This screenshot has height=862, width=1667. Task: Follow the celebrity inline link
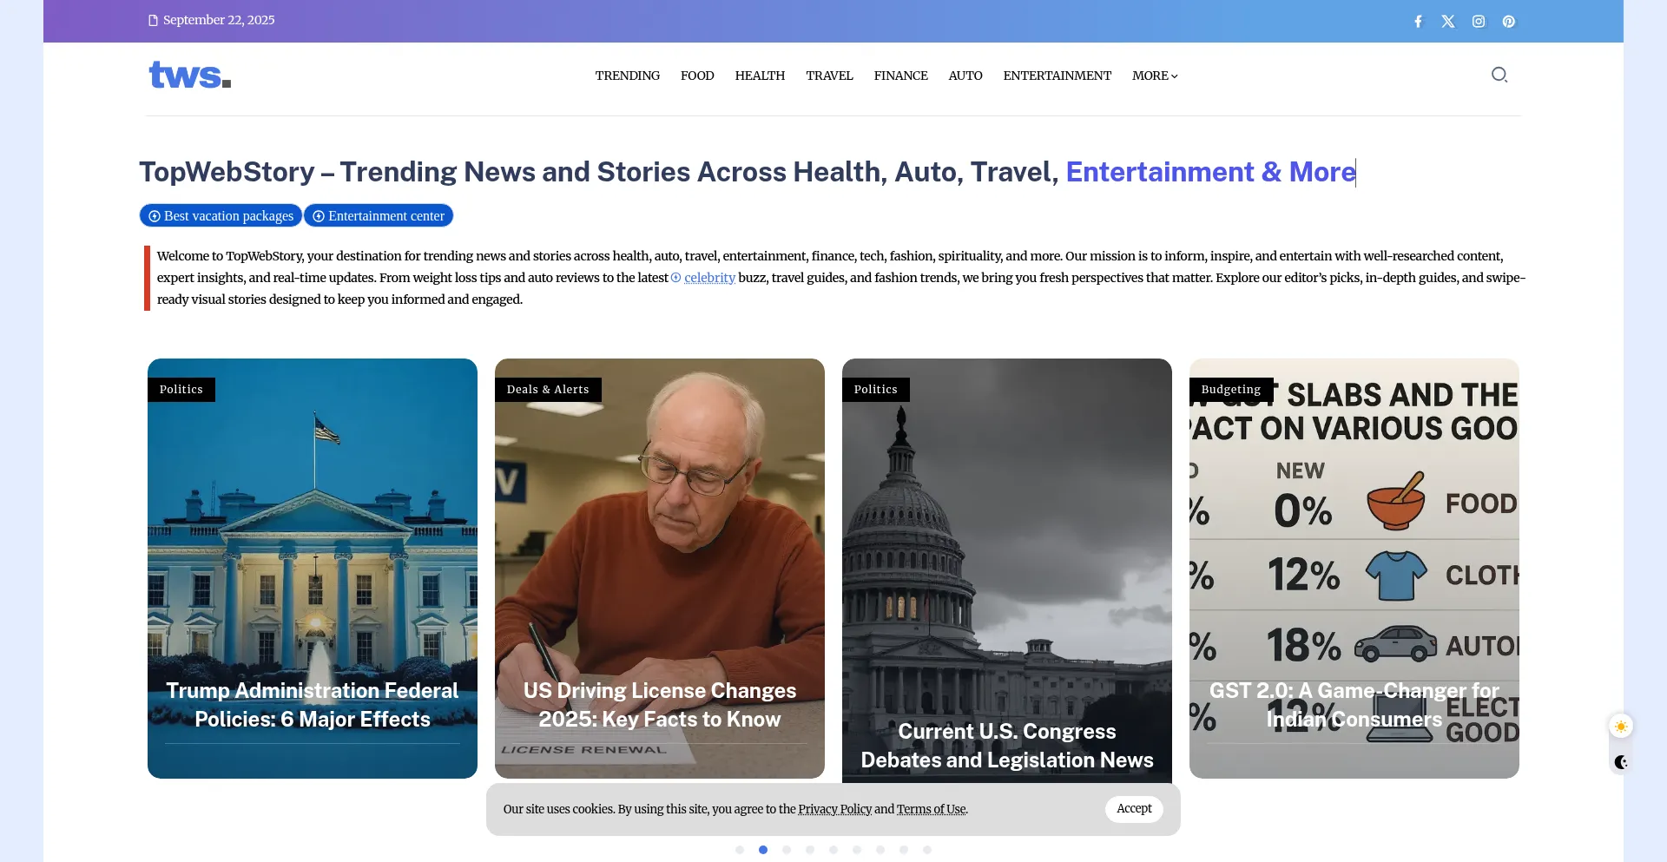click(x=709, y=278)
